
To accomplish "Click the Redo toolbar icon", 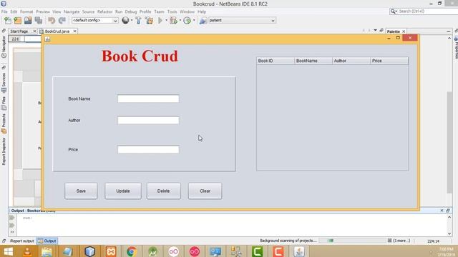I will [62, 21].
